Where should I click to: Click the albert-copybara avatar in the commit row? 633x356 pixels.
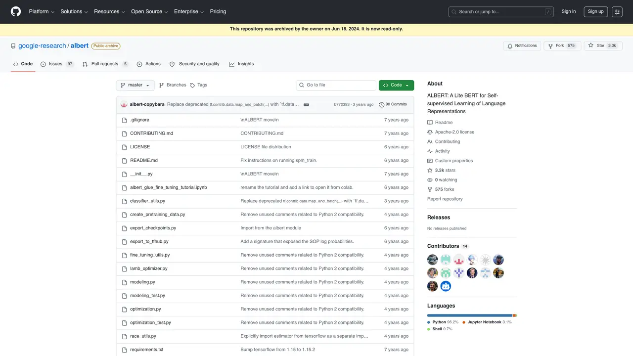[124, 105]
